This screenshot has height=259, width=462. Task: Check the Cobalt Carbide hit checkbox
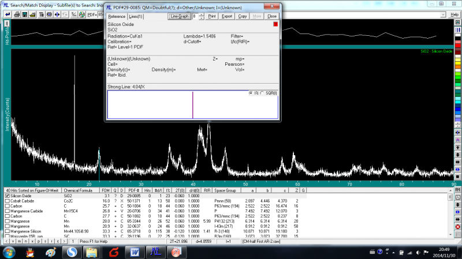click(7, 201)
